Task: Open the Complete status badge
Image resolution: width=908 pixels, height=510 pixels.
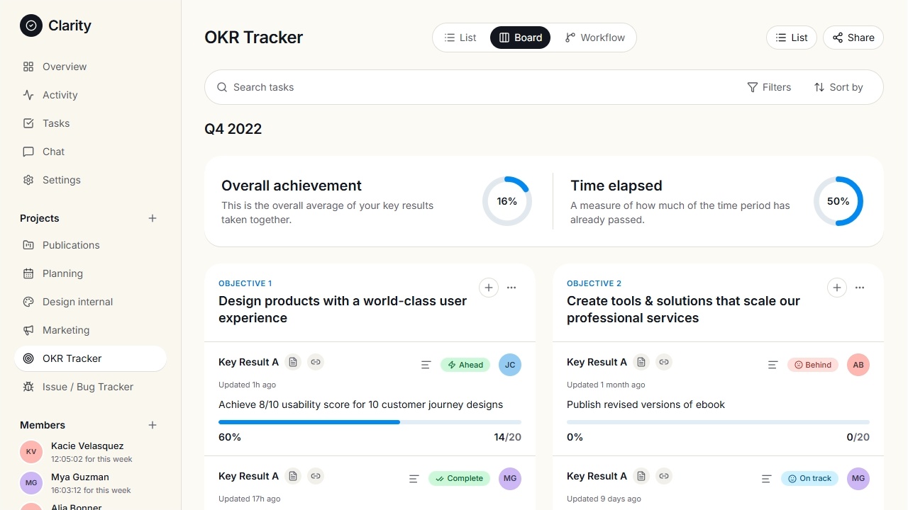Action: coord(459,479)
